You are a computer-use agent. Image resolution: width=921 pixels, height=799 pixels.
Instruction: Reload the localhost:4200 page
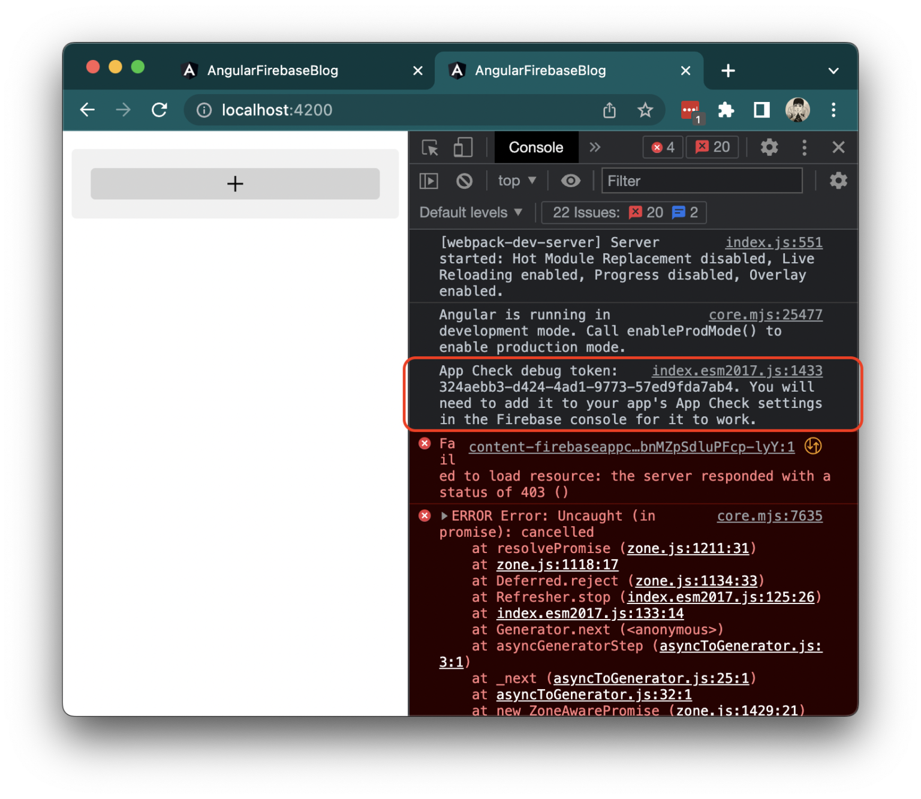(159, 110)
